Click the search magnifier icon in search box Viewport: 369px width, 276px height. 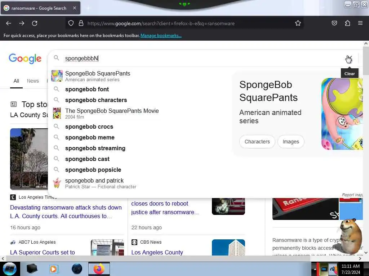(56, 58)
